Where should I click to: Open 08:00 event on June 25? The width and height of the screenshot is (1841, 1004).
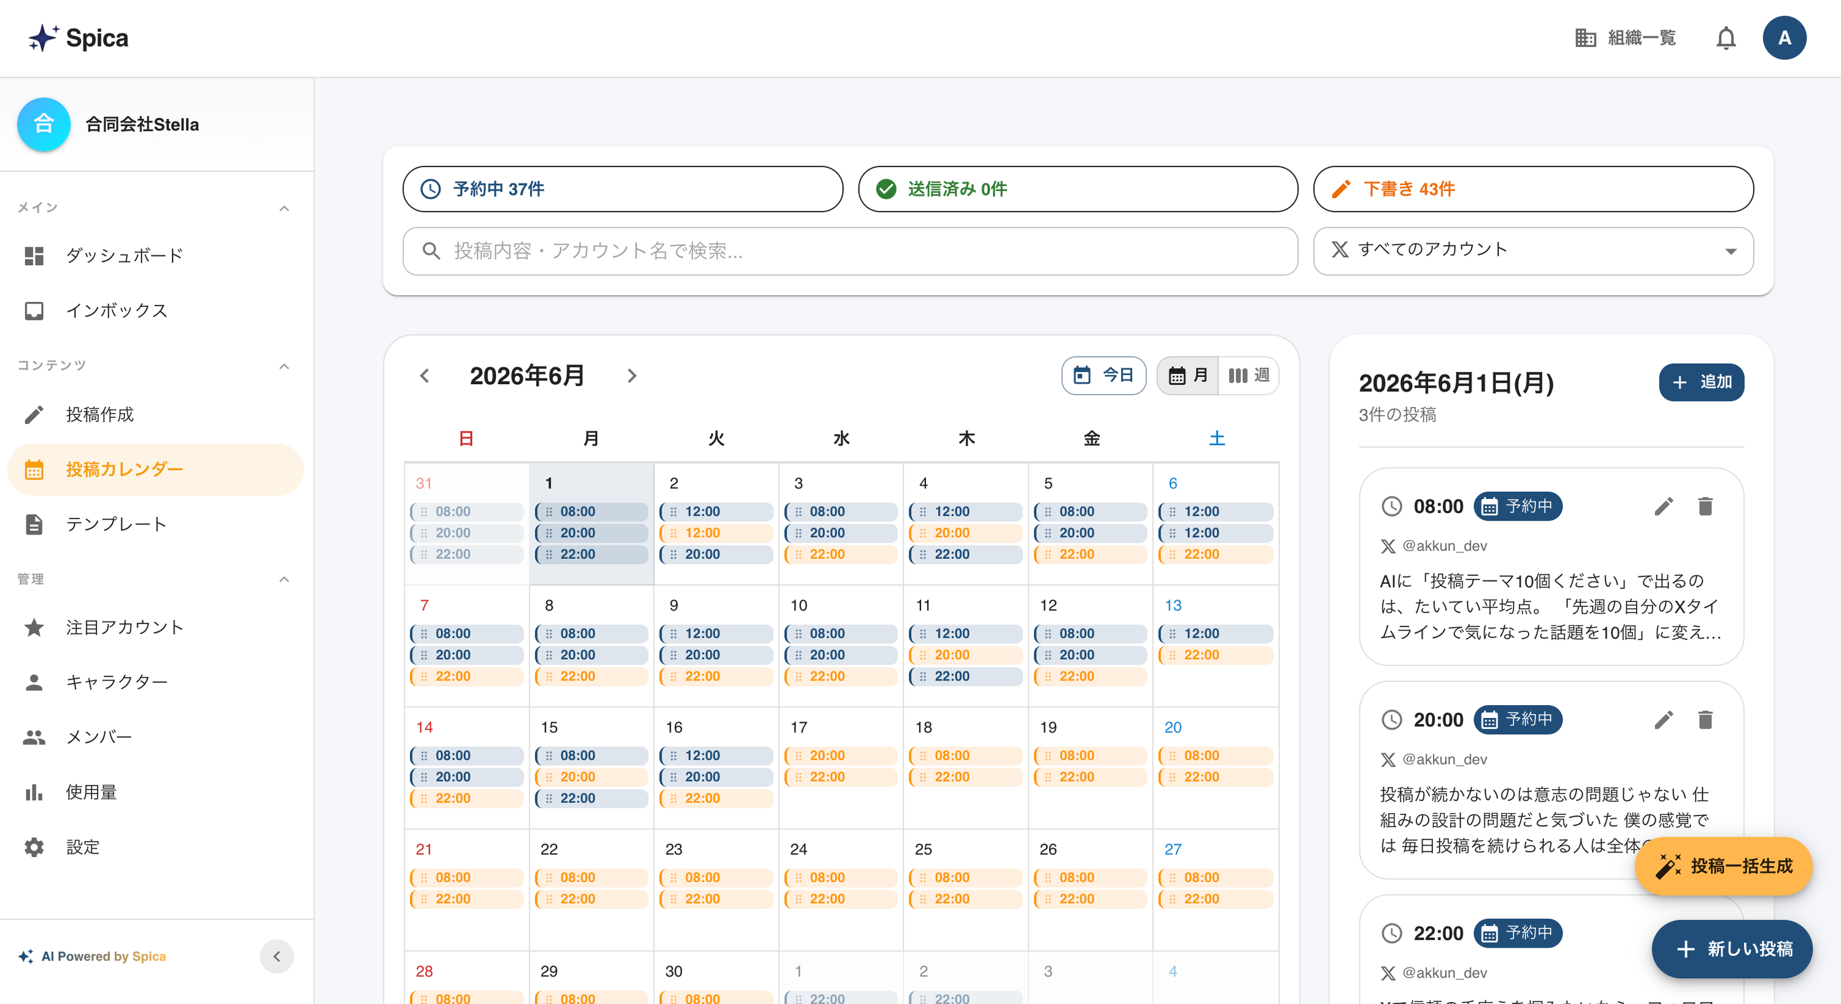point(965,878)
